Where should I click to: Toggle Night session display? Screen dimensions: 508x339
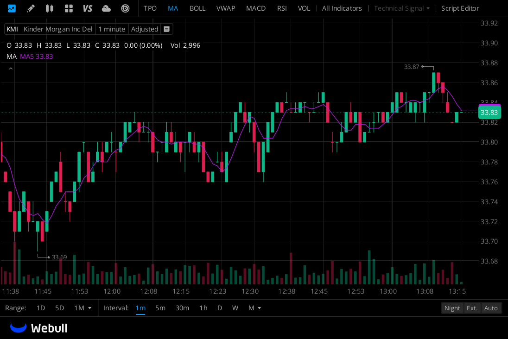(452, 308)
